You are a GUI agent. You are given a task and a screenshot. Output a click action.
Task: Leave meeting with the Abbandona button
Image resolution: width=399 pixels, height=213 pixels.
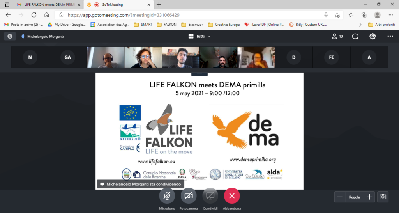tap(232, 196)
